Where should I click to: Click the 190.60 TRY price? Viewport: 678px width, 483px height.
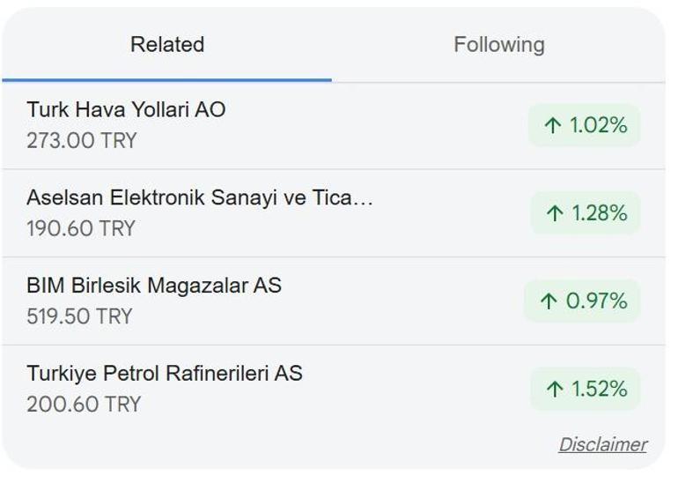pos(81,228)
